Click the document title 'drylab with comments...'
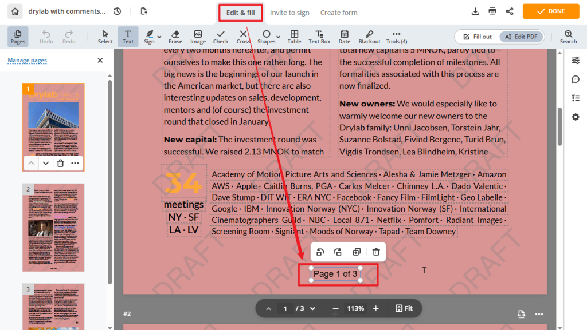587x330 pixels. click(x=66, y=11)
